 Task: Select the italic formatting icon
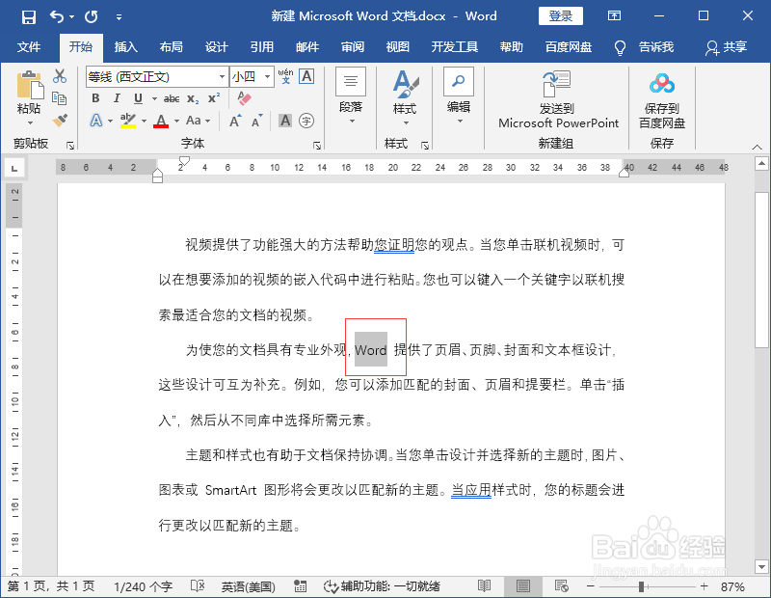[117, 99]
